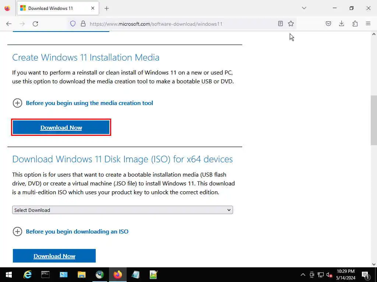Select the Download Windows 11 tab

tap(58, 8)
